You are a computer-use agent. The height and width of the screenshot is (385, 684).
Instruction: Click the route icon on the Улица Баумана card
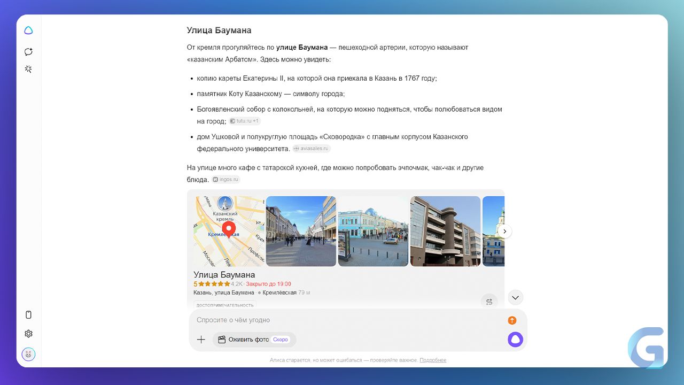coord(489,302)
